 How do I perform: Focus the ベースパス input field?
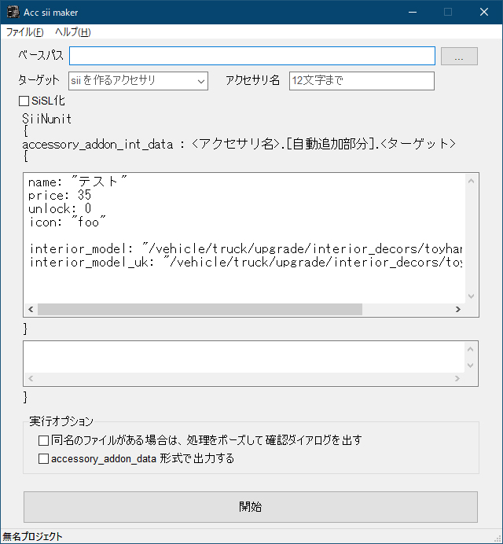click(x=252, y=56)
